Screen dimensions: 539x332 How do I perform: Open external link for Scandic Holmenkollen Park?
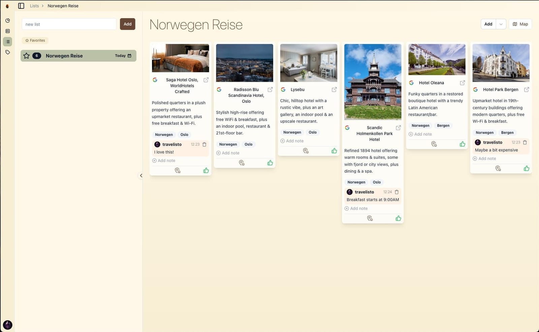coord(398,128)
